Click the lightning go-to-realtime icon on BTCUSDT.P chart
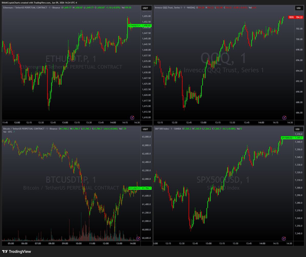Image resolution: width=306 pixels, height=257 pixels. tap(138, 239)
